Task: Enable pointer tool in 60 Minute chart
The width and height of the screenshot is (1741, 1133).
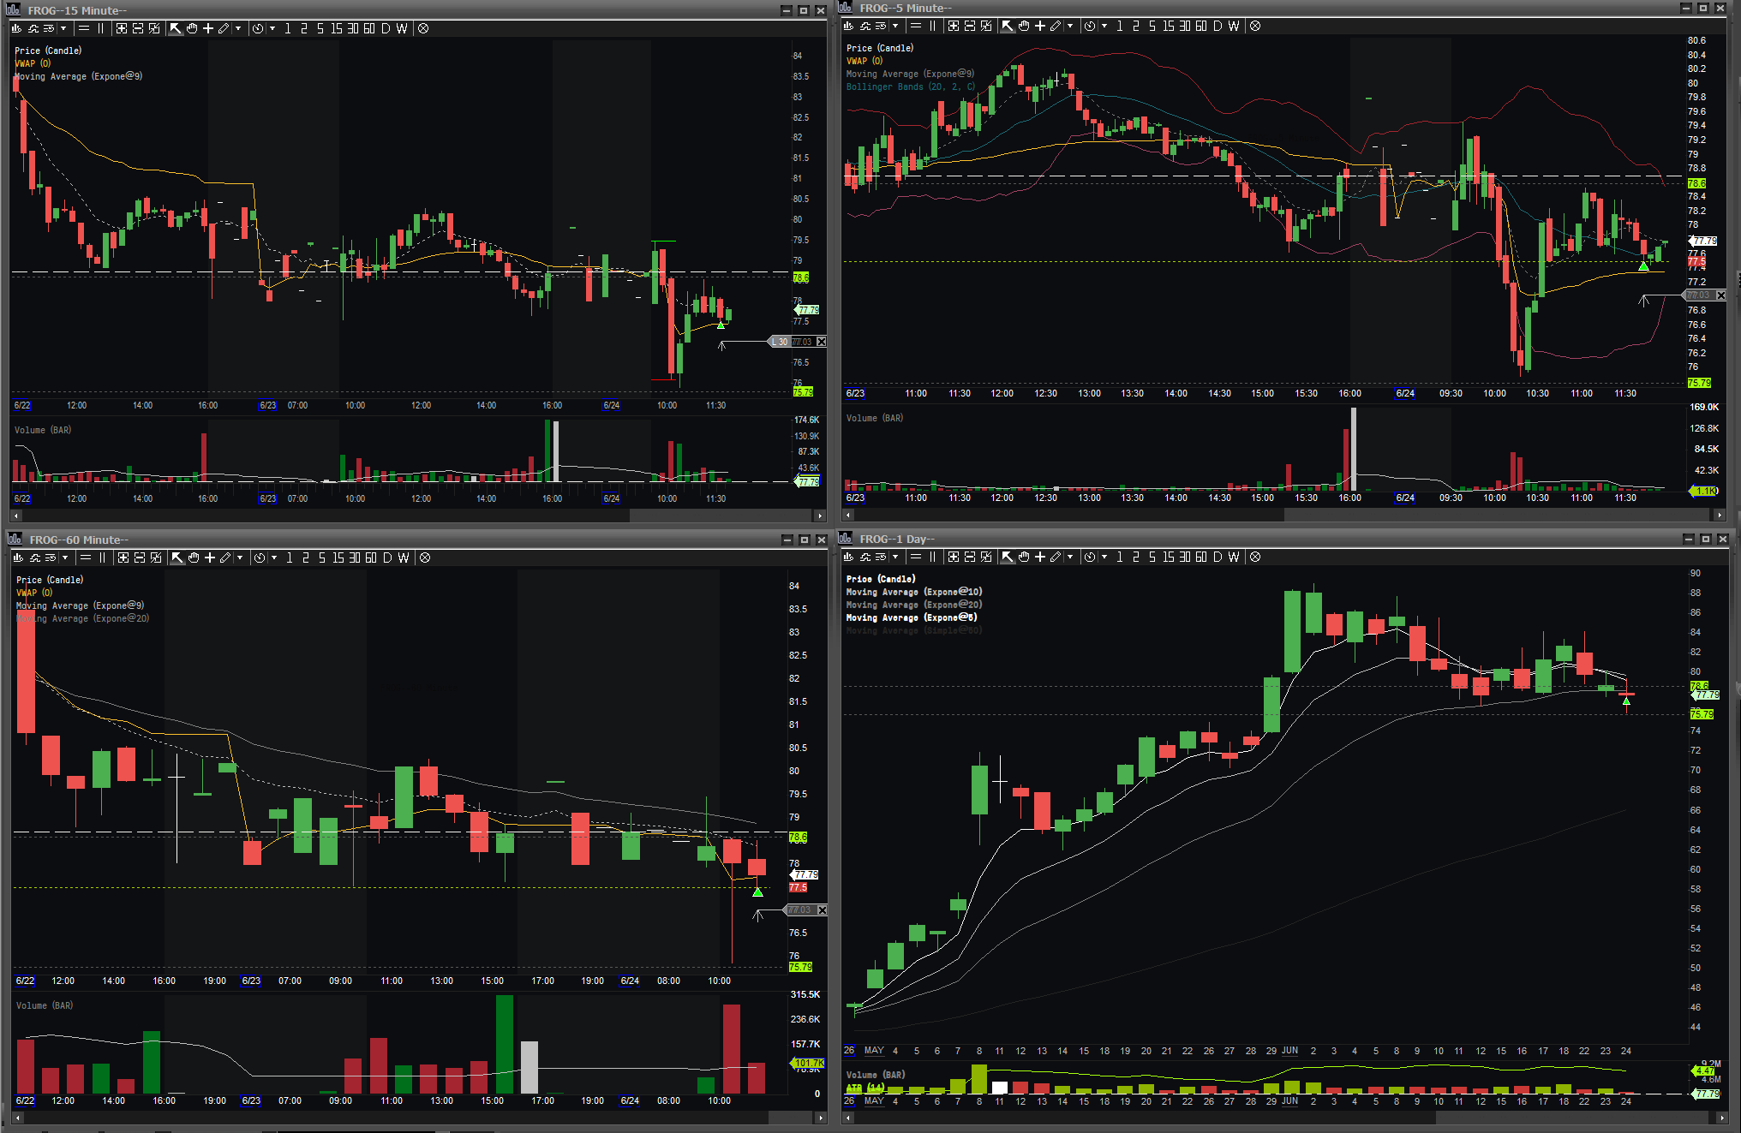Action: pos(177,558)
